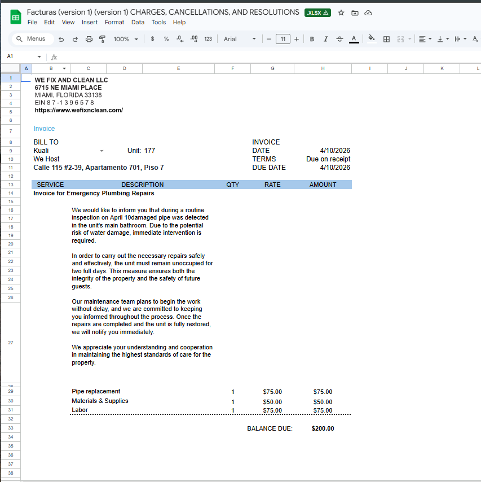Screen dimensions: 481x482
Task: Open the text color picker
Action: pyautogui.click(x=354, y=39)
